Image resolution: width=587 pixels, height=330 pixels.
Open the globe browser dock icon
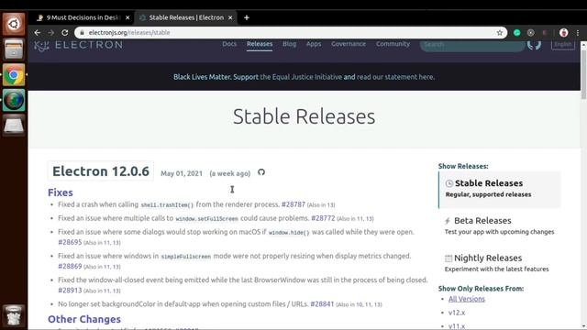coord(14,100)
